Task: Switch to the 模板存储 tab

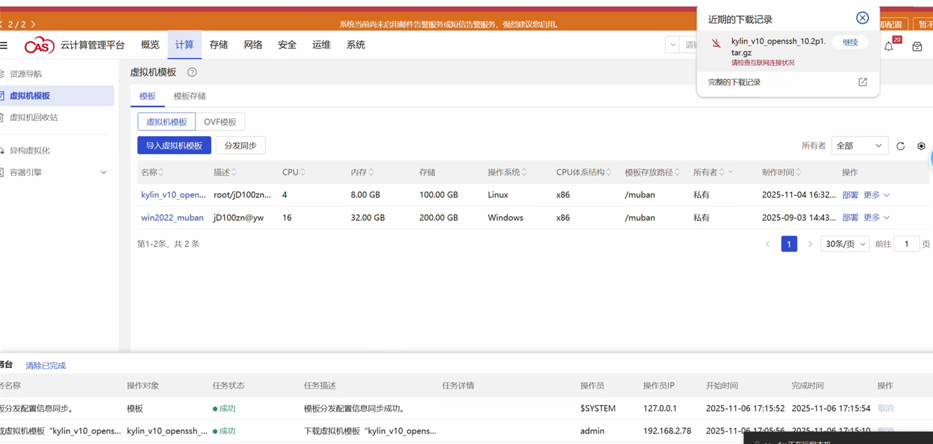Action: point(189,96)
